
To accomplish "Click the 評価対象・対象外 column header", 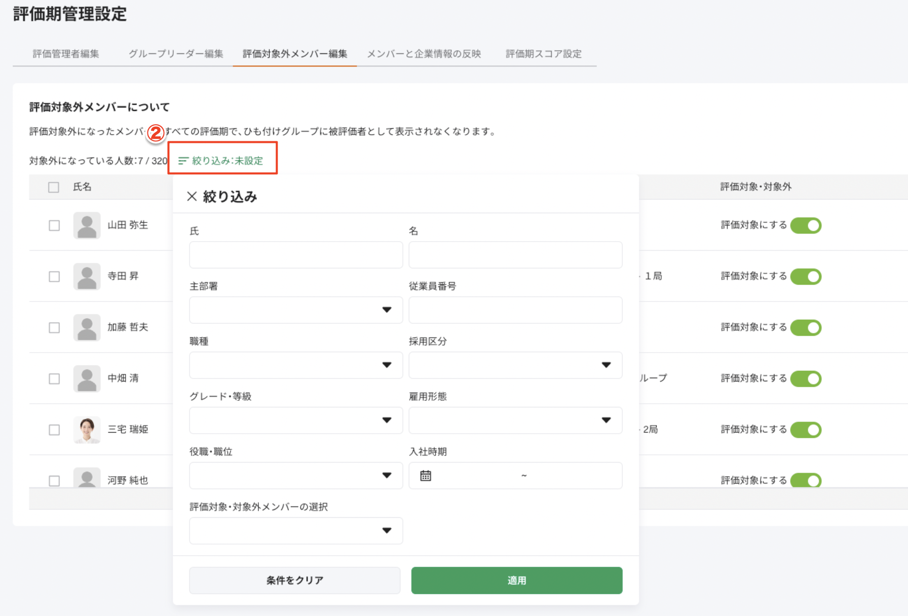I will tap(755, 187).
